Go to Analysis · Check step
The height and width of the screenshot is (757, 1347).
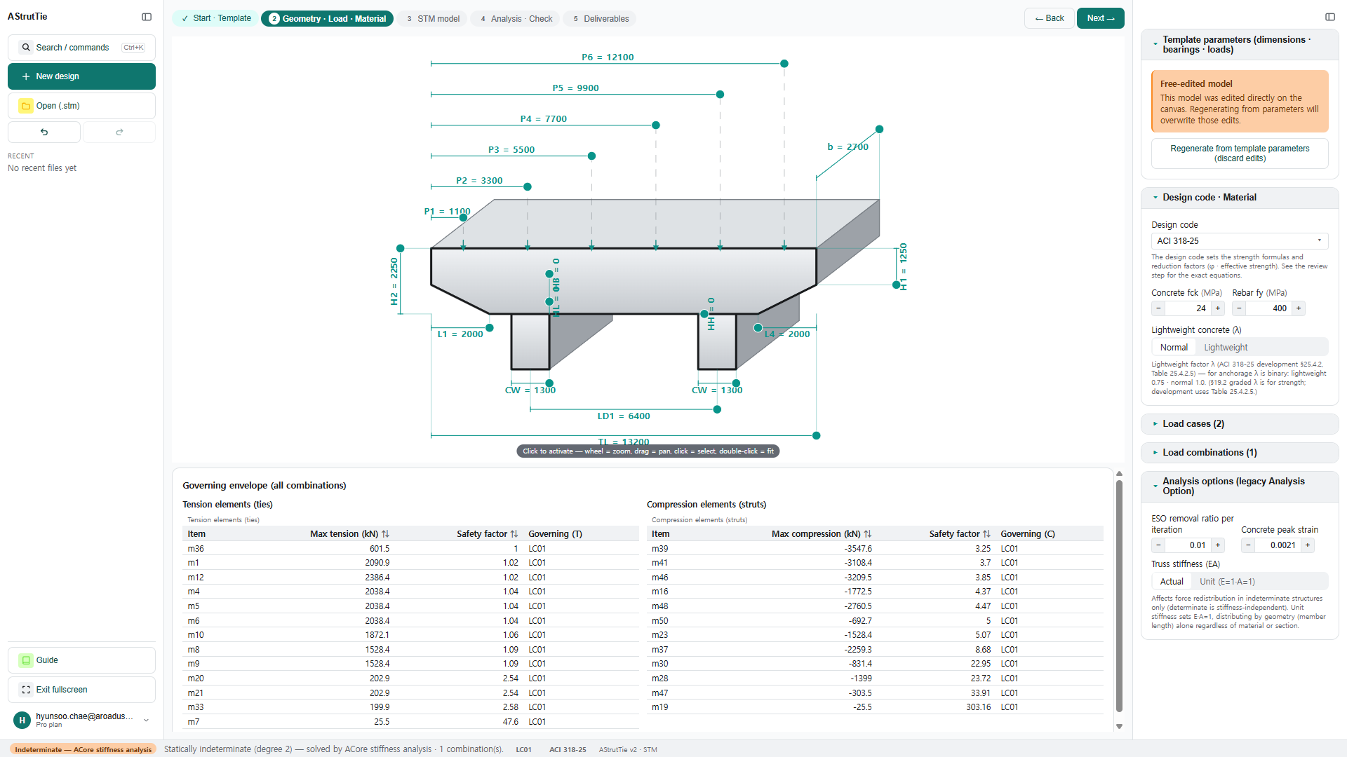click(516, 19)
